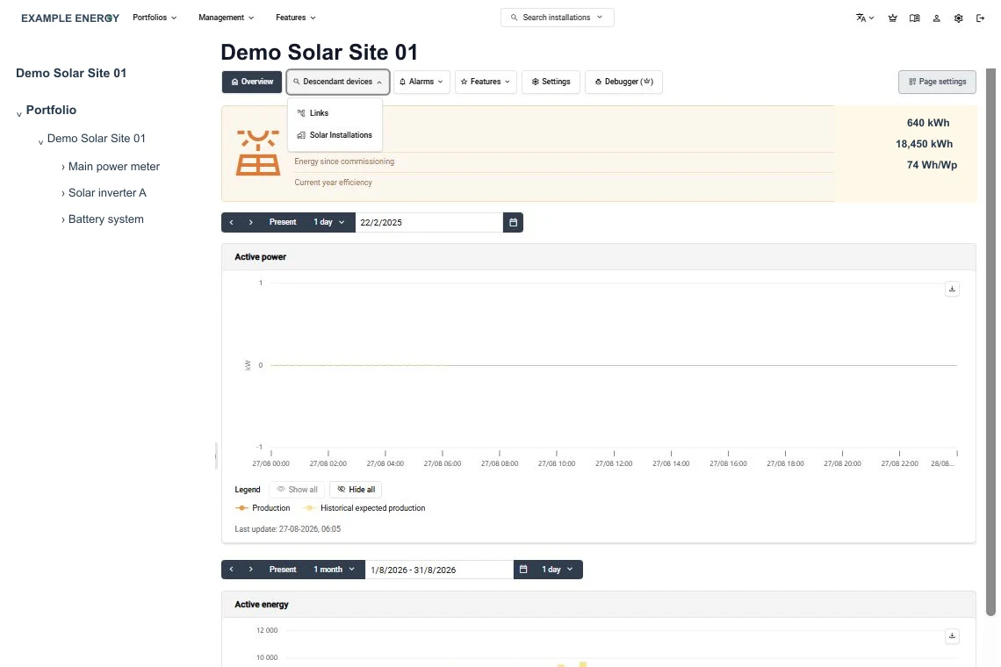Click Energy since commissioning label

point(344,161)
